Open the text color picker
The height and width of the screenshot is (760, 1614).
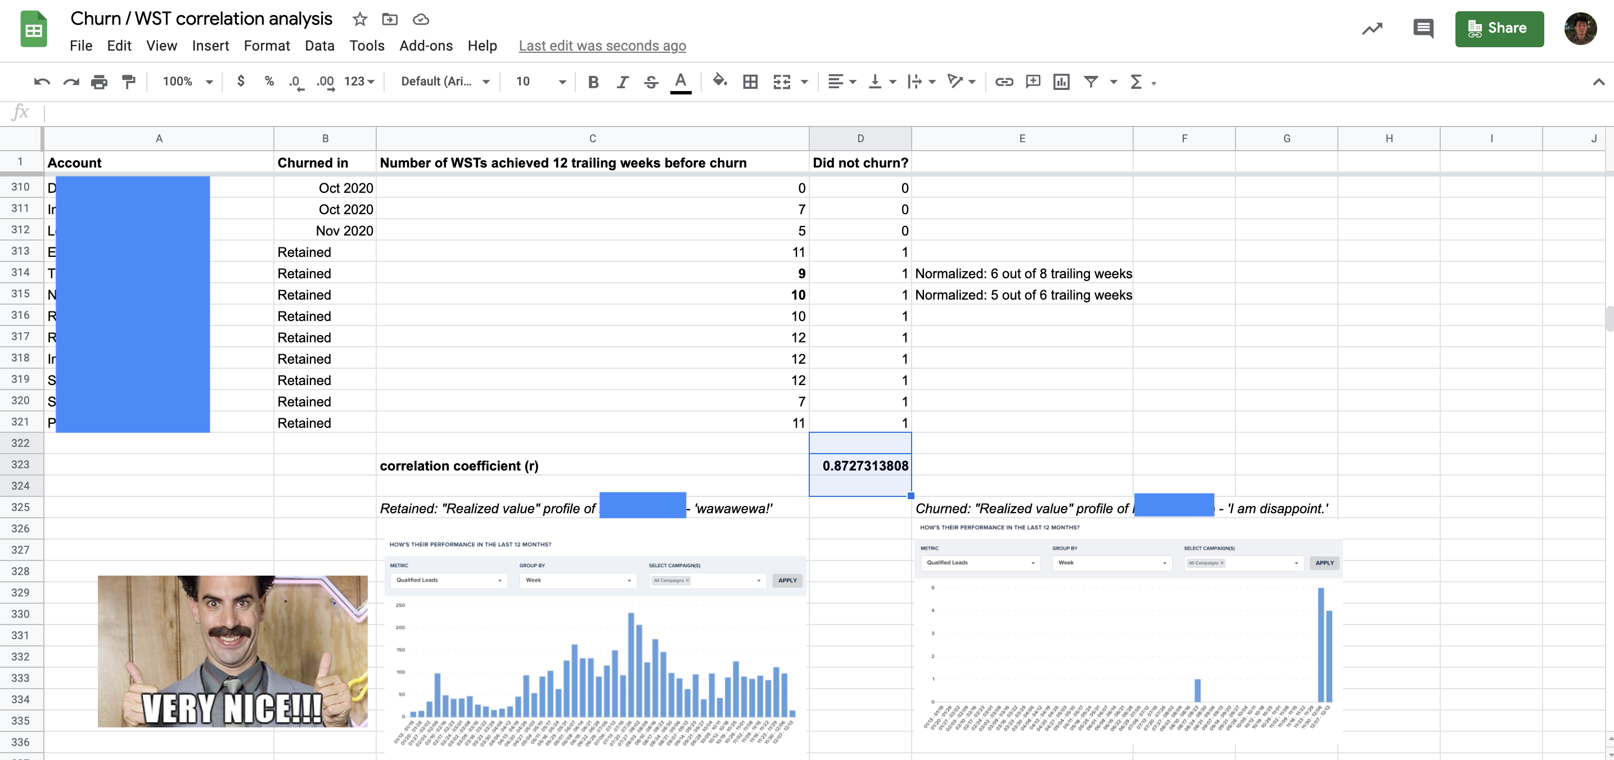[680, 82]
